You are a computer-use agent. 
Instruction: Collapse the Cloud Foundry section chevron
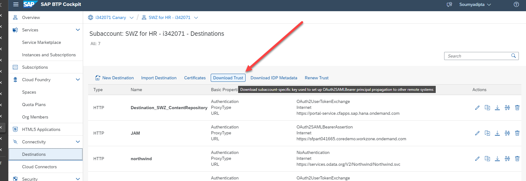coord(78,80)
